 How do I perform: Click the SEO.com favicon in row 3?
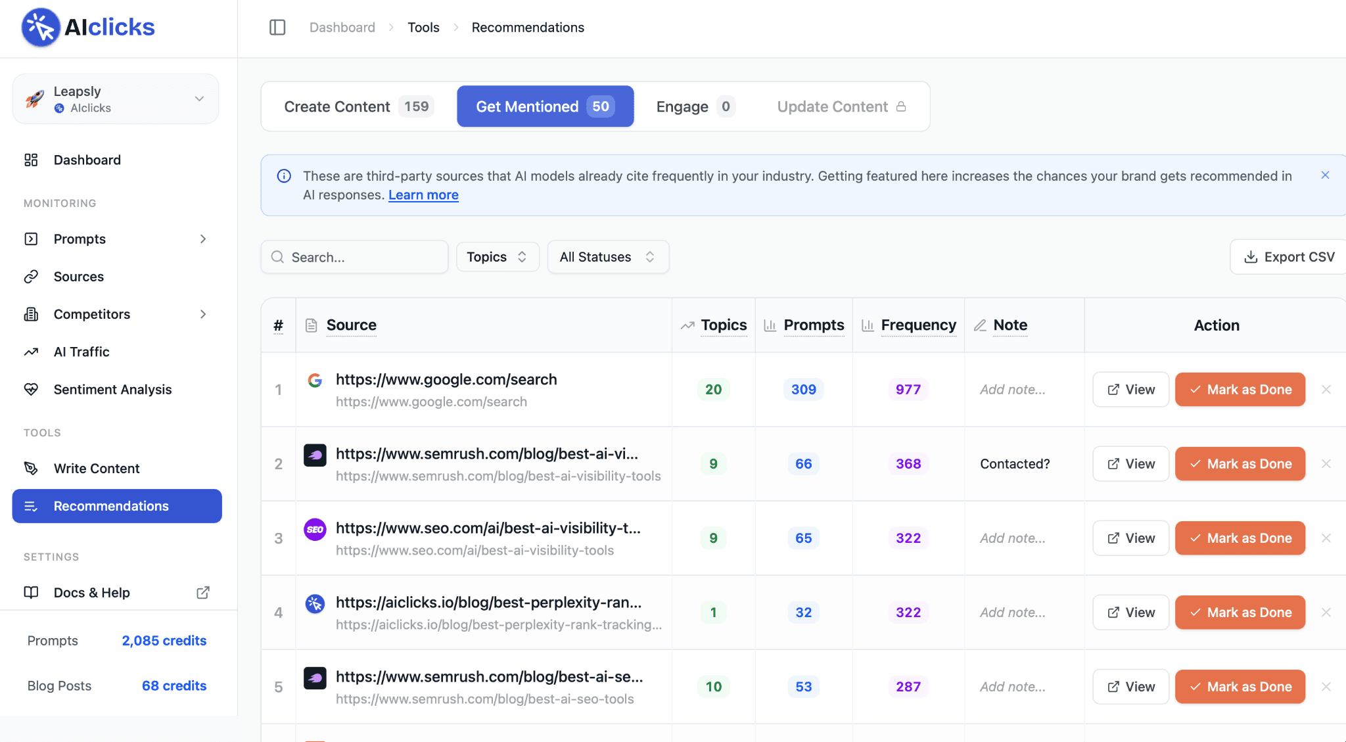[x=315, y=529]
